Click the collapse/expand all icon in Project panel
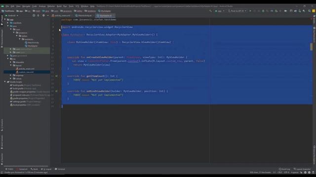This screenshot has height=177, width=316. tap(38, 15)
